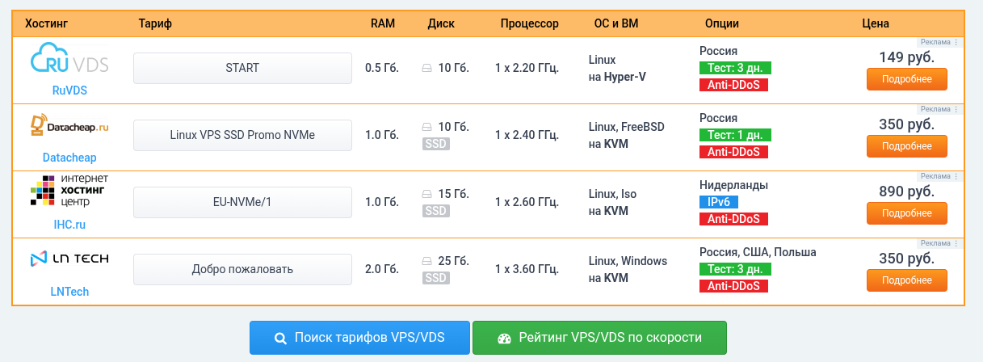The height and width of the screenshot is (362, 983).
Task: Select the EU-NVMe/1 tariff button
Action: 242,202
